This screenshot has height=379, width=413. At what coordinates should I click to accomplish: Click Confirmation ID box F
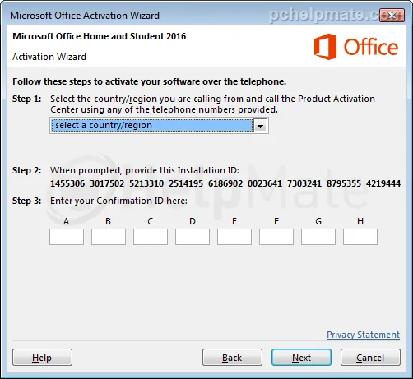click(276, 237)
